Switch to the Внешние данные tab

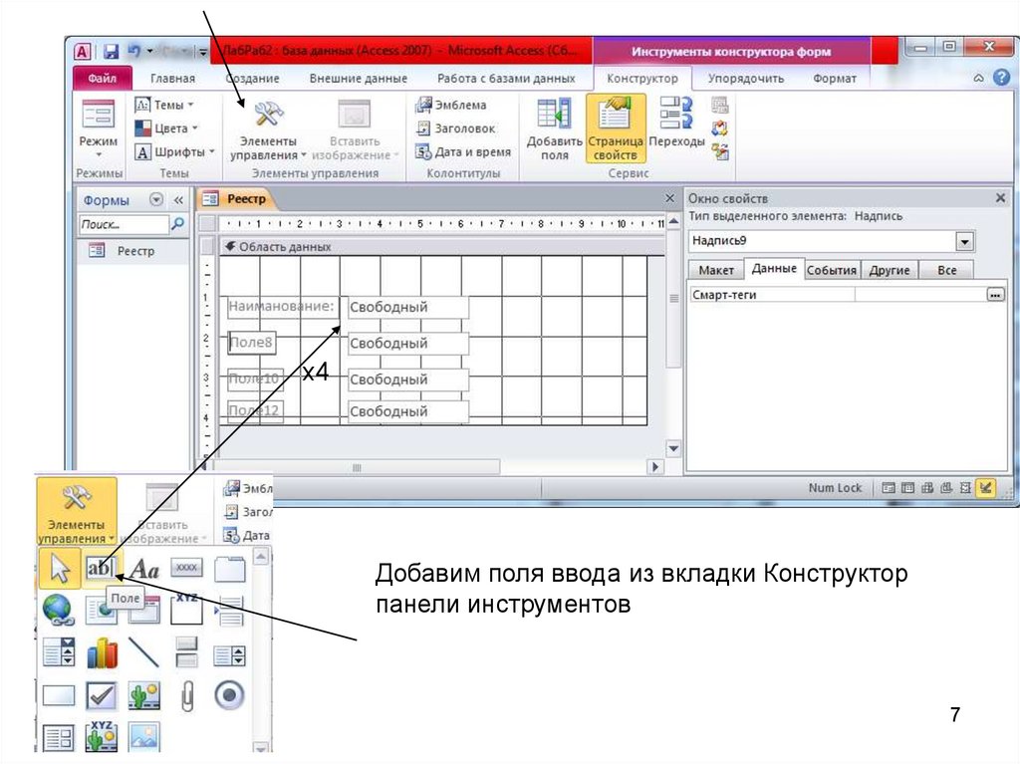(x=358, y=78)
